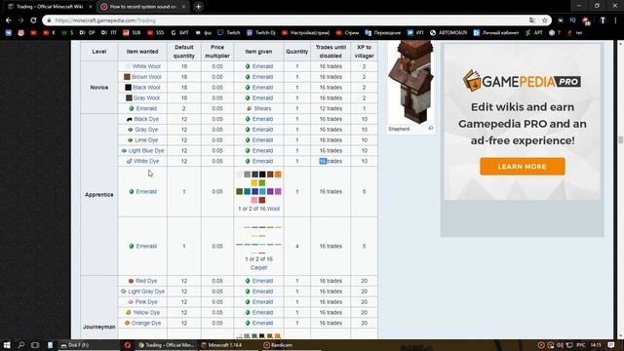Click the browser forward arrow

point(20,20)
